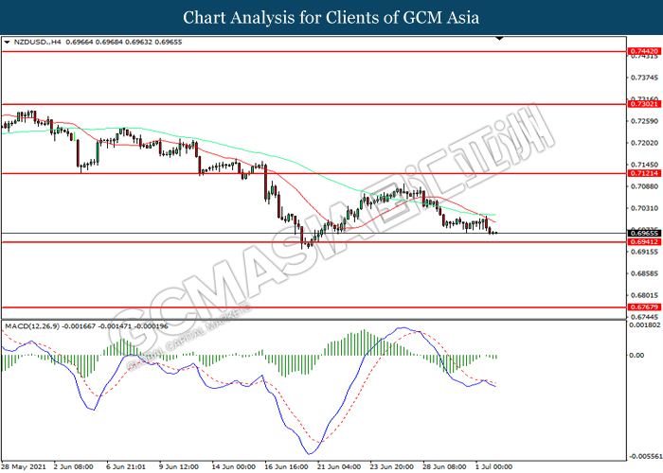The height and width of the screenshot is (473, 663).
Task: Click the 0.68015 price scale value
Action: point(644,295)
